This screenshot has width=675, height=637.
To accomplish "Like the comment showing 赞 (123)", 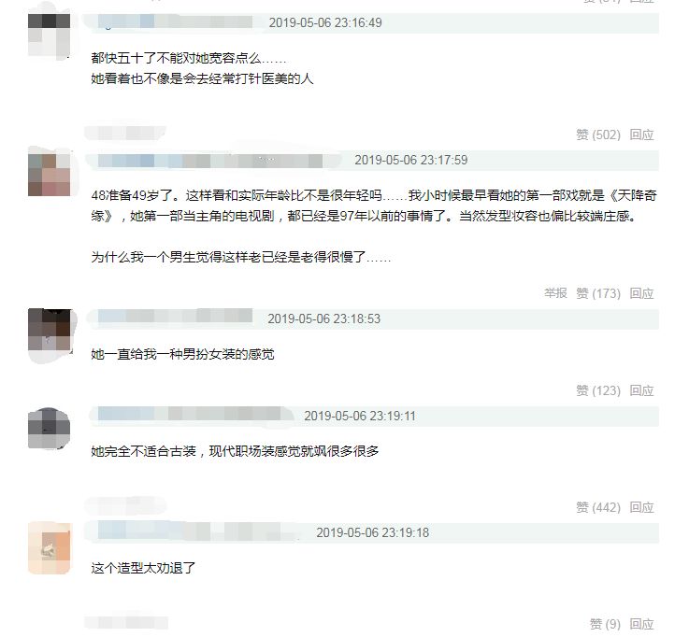I will pos(598,390).
